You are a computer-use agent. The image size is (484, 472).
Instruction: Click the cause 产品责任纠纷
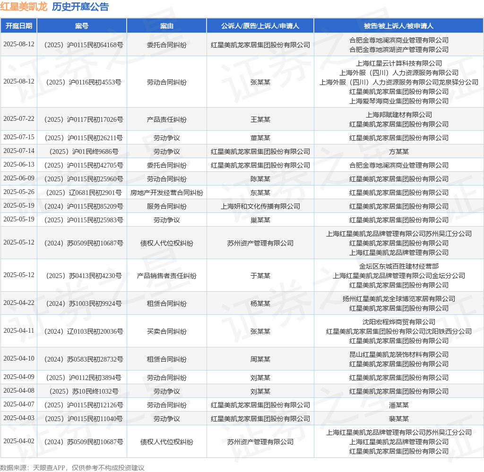tap(167, 119)
